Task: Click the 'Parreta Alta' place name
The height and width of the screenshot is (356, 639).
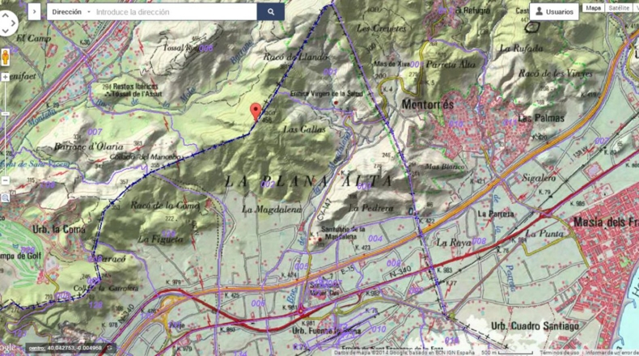Action: point(451,65)
